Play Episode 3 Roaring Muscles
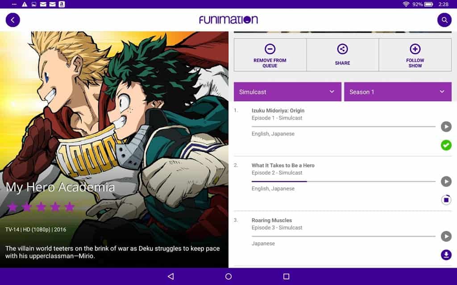The image size is (457, 285). coord(446,236)
